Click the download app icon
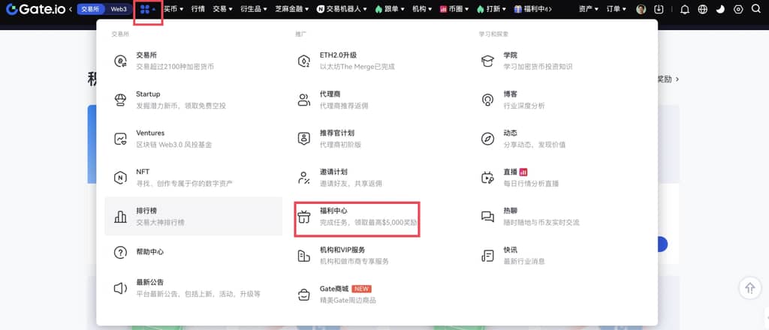 coord(659,10)
